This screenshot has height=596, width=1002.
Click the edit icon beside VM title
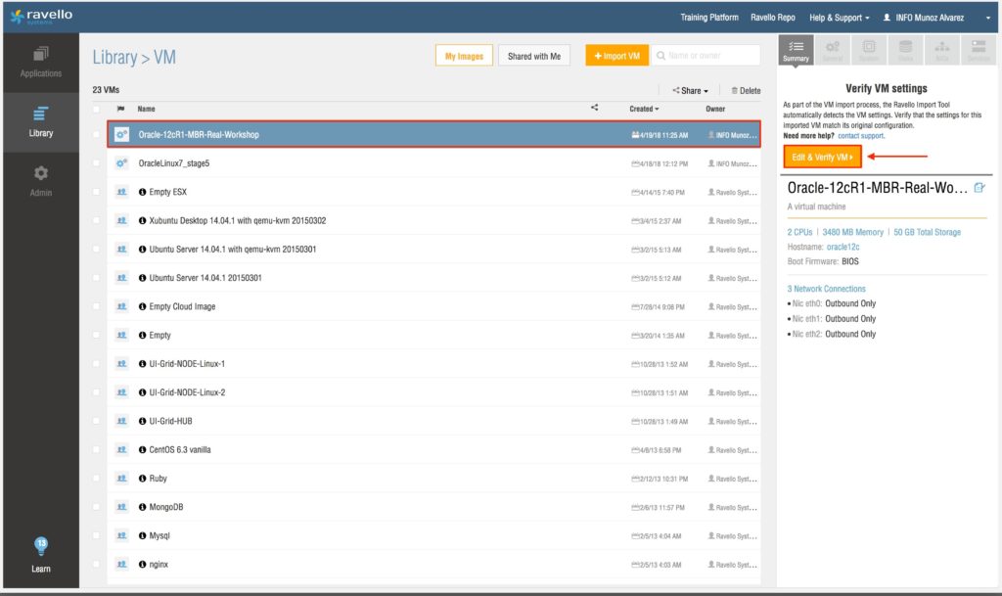coord(979,187)
